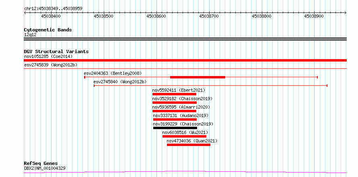Click the red bar under nsv4734036
358x177 pixels.
(189, 145)
